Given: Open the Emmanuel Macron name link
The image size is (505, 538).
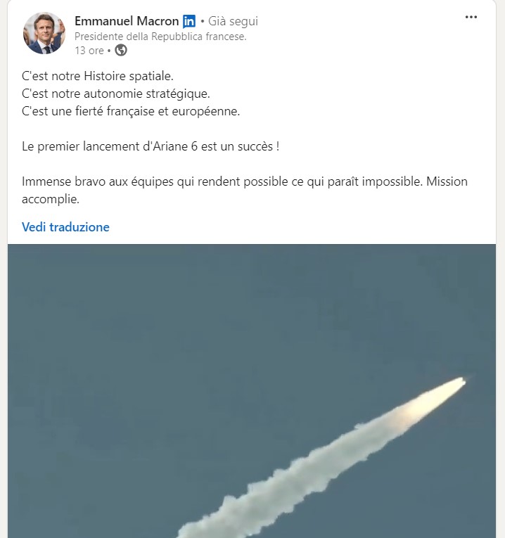Looking at the screenshot, I should pos(127,21).
